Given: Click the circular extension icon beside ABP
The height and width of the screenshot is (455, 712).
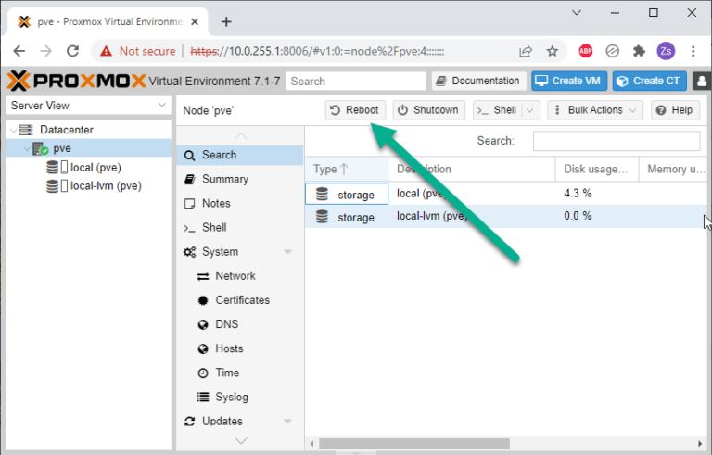Looking at the screenshot, I should 612,51.
